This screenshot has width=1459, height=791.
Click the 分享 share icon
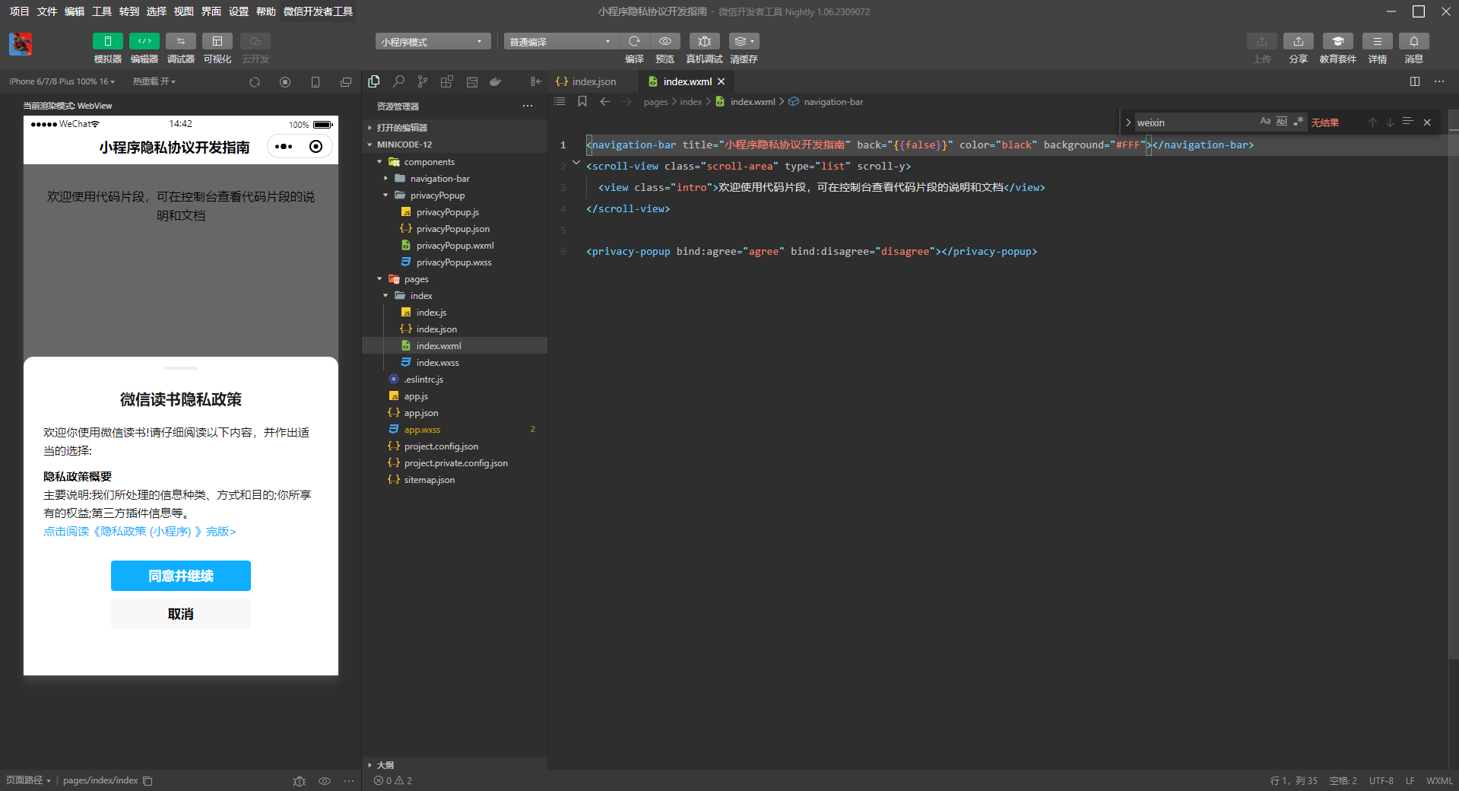point(1299,41)
